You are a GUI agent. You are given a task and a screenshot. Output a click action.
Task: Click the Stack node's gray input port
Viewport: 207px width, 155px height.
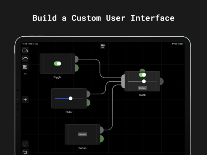point(123,81)
